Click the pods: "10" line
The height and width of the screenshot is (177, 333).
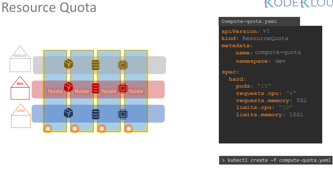[253, 86]
